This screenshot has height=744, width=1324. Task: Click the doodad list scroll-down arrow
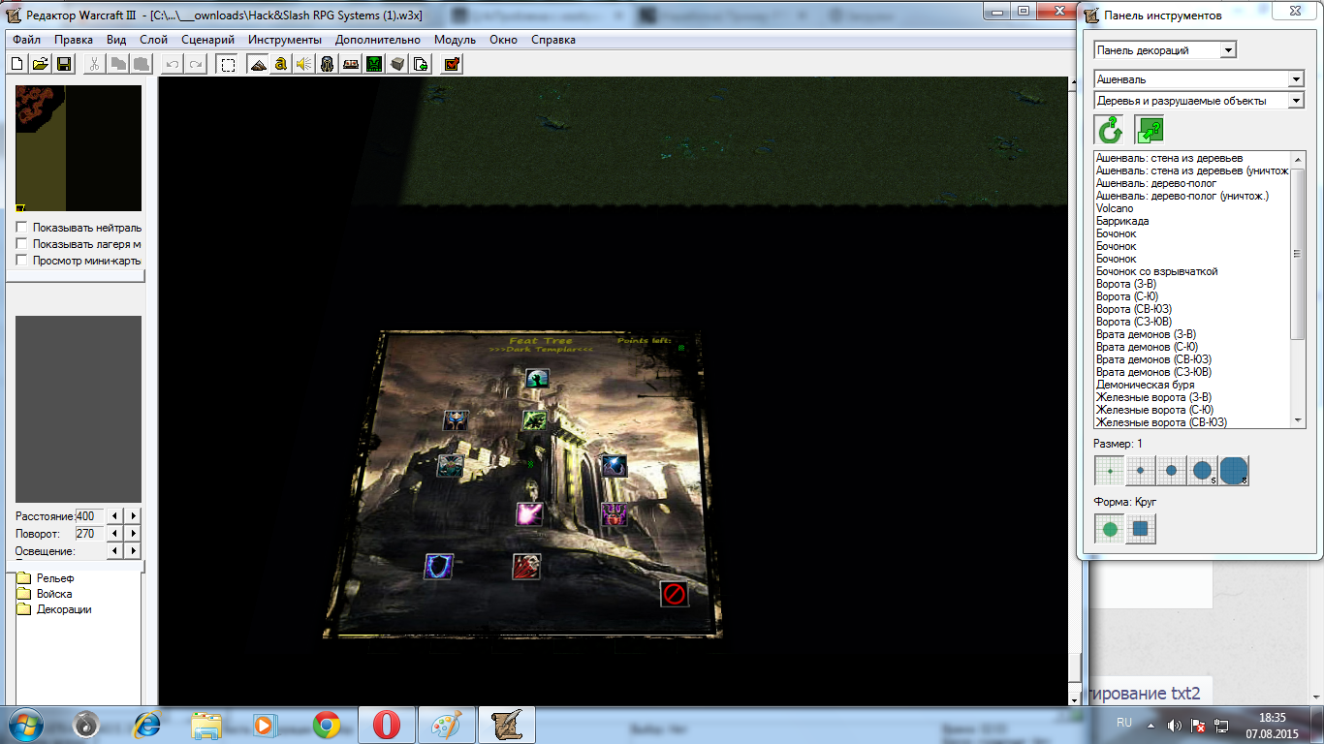[x=1299, y=420]
